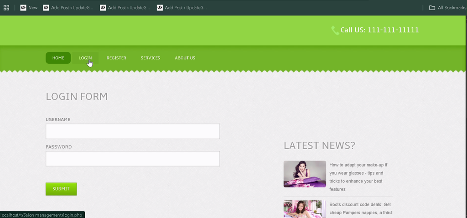Click the LATEST NEWS? heading
This screenshot has width=467, height=218.
pyautogui.click(x=319, y=145)
